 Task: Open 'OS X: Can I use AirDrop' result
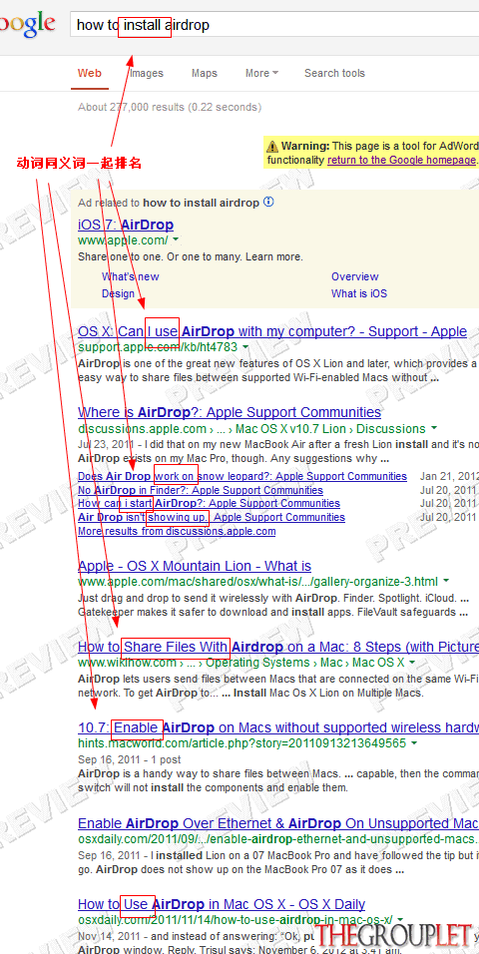[272, 331]
